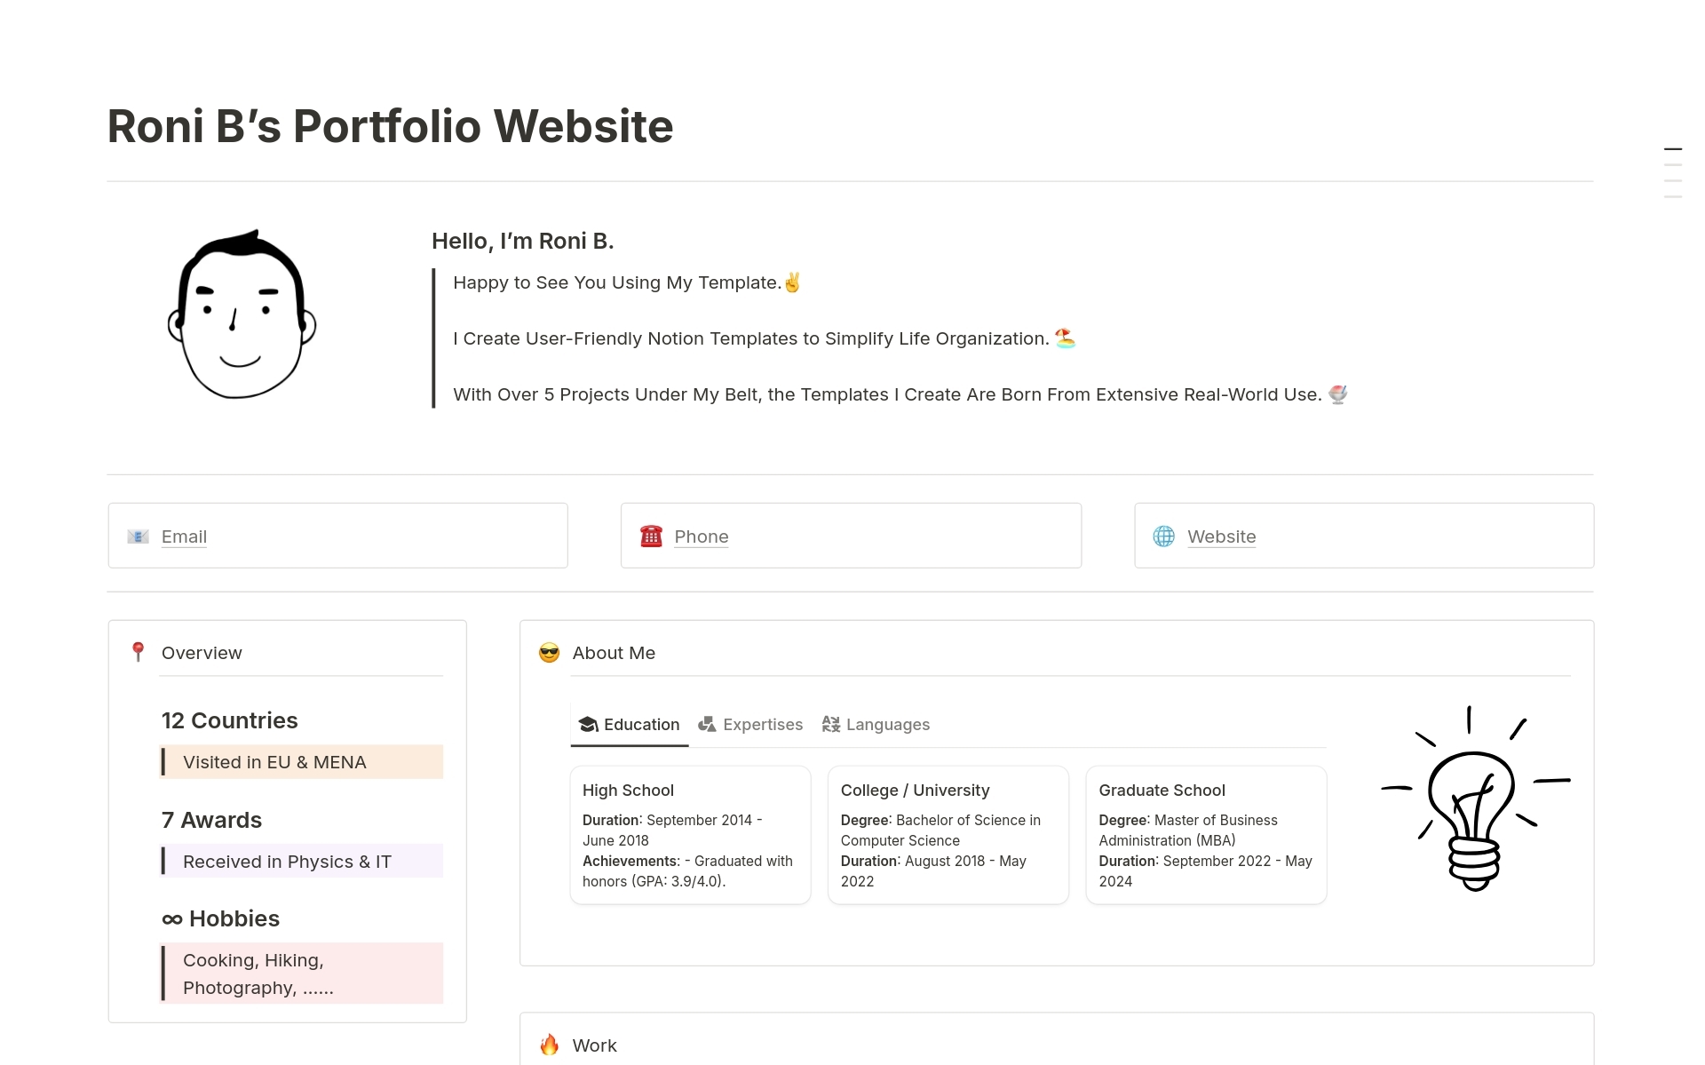The image size is (1705, 1065).
Task: Click the 7 Awards heading
Action: click(211, 820)
